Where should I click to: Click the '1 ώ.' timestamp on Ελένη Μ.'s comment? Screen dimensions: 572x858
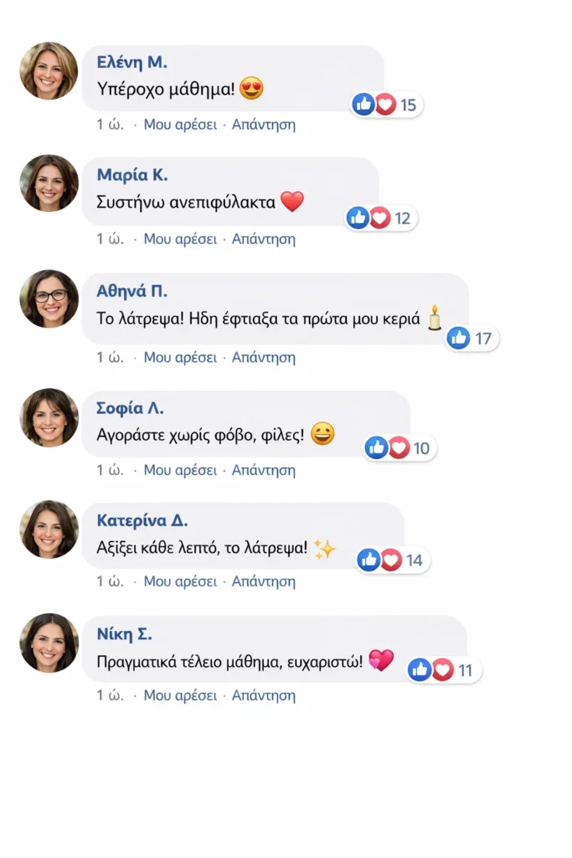[111, 125]
